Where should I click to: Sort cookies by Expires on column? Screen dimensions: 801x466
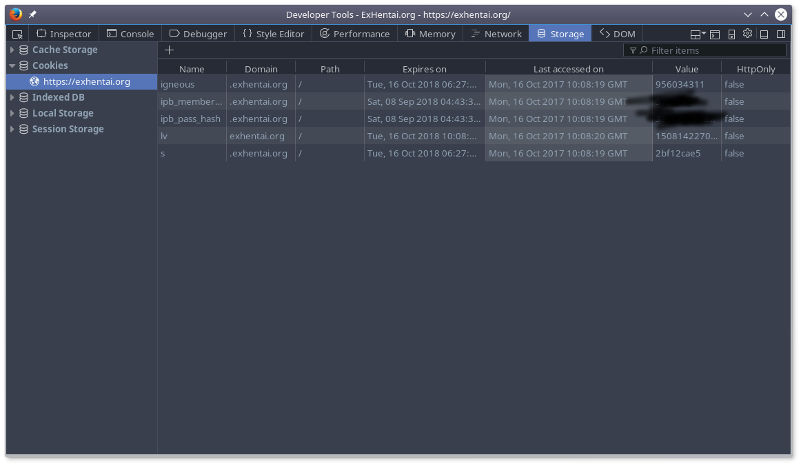tap(424, 69)
